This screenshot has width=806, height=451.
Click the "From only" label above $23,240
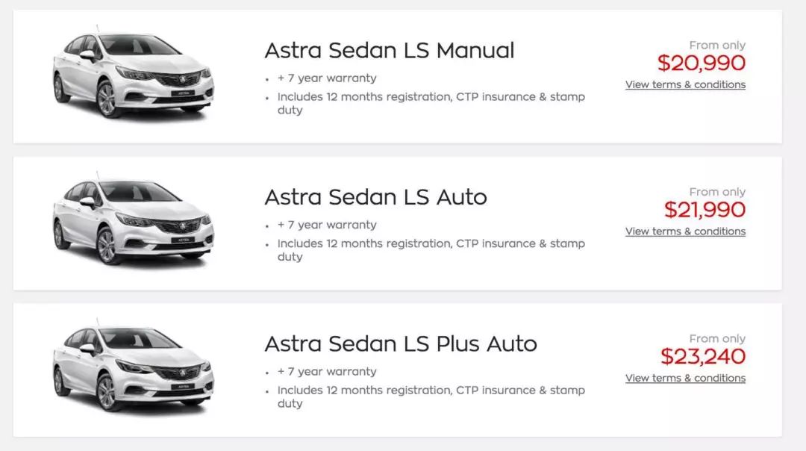click(716, 339)
